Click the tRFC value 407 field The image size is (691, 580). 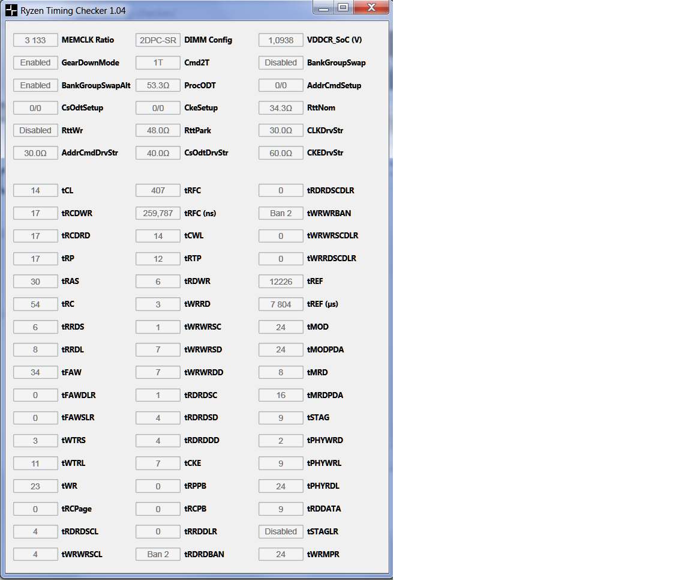[158, 190]
